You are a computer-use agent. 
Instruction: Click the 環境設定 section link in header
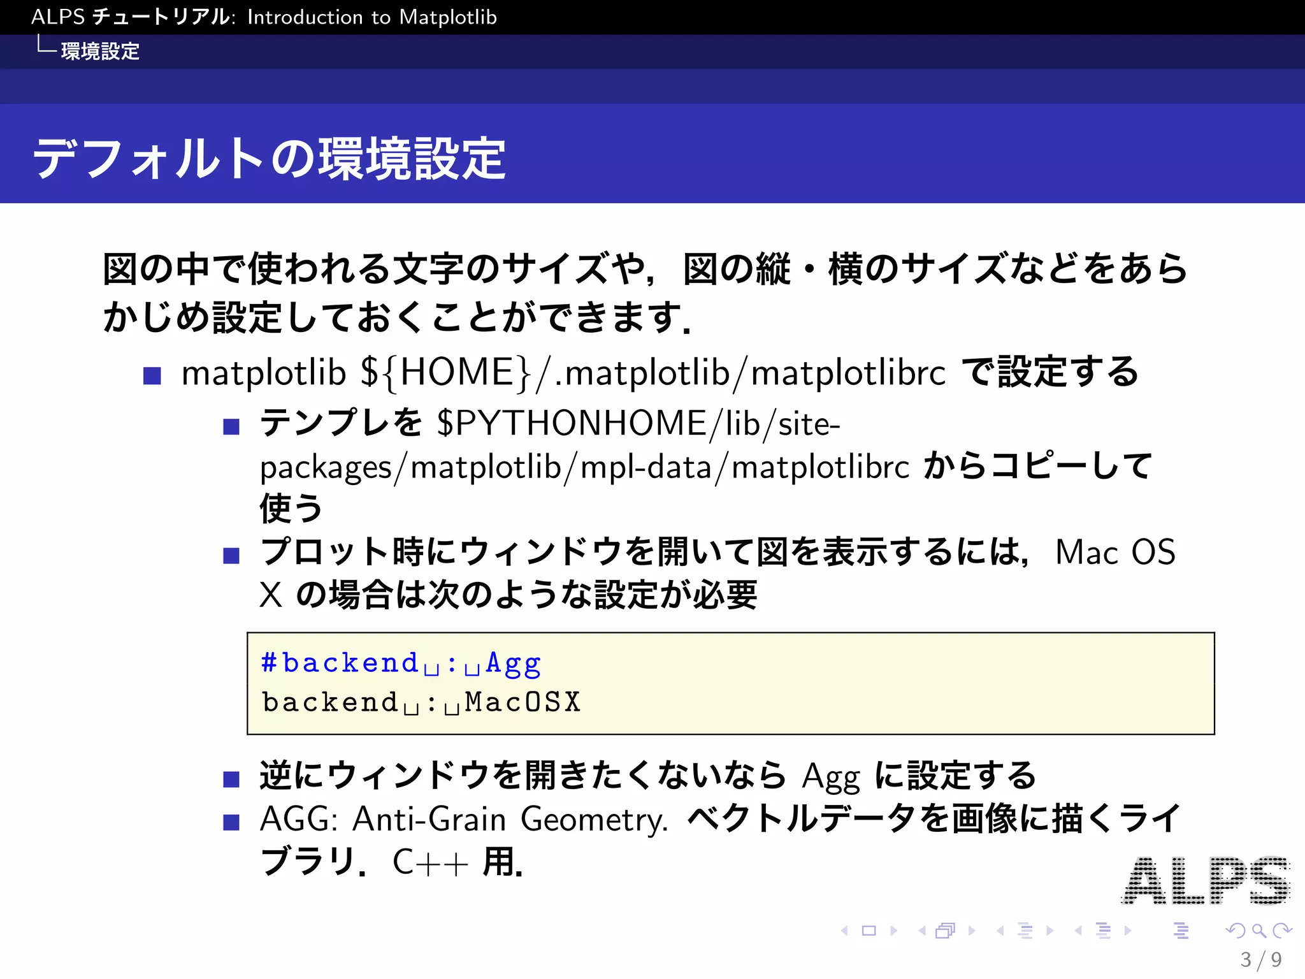[100, 51]
